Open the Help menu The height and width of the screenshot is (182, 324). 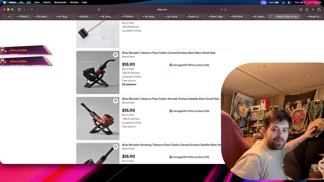(84, 2)
